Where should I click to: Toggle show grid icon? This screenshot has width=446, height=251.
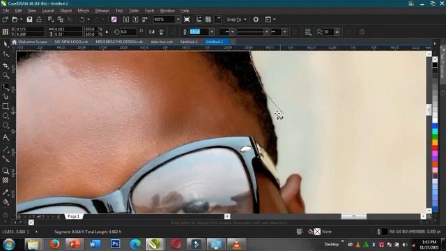208,20
